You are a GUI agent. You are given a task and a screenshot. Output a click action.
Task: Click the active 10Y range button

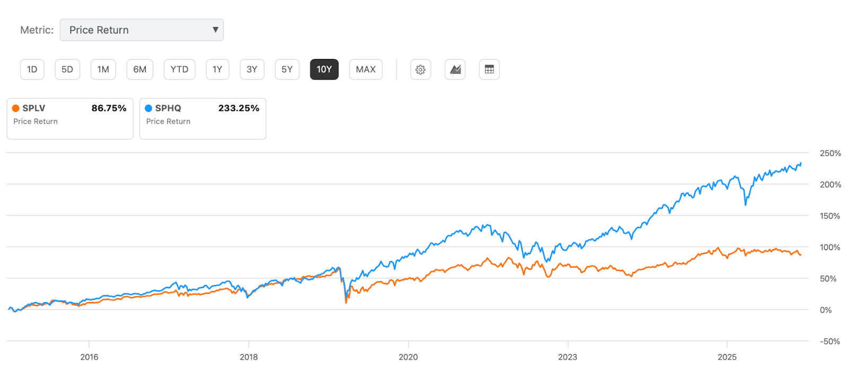point(324,70)
